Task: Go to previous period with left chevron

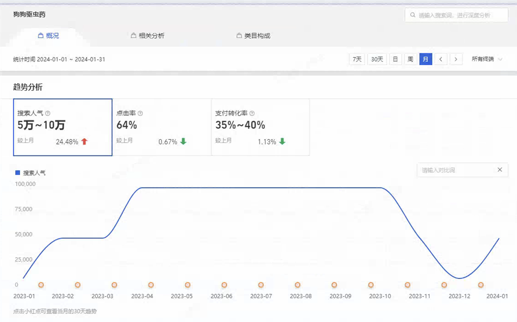Action: (x=441, y=59)
